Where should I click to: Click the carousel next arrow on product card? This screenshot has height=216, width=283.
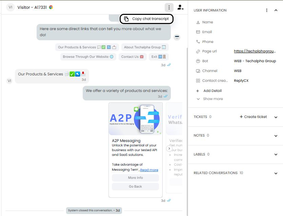(169, 148)
